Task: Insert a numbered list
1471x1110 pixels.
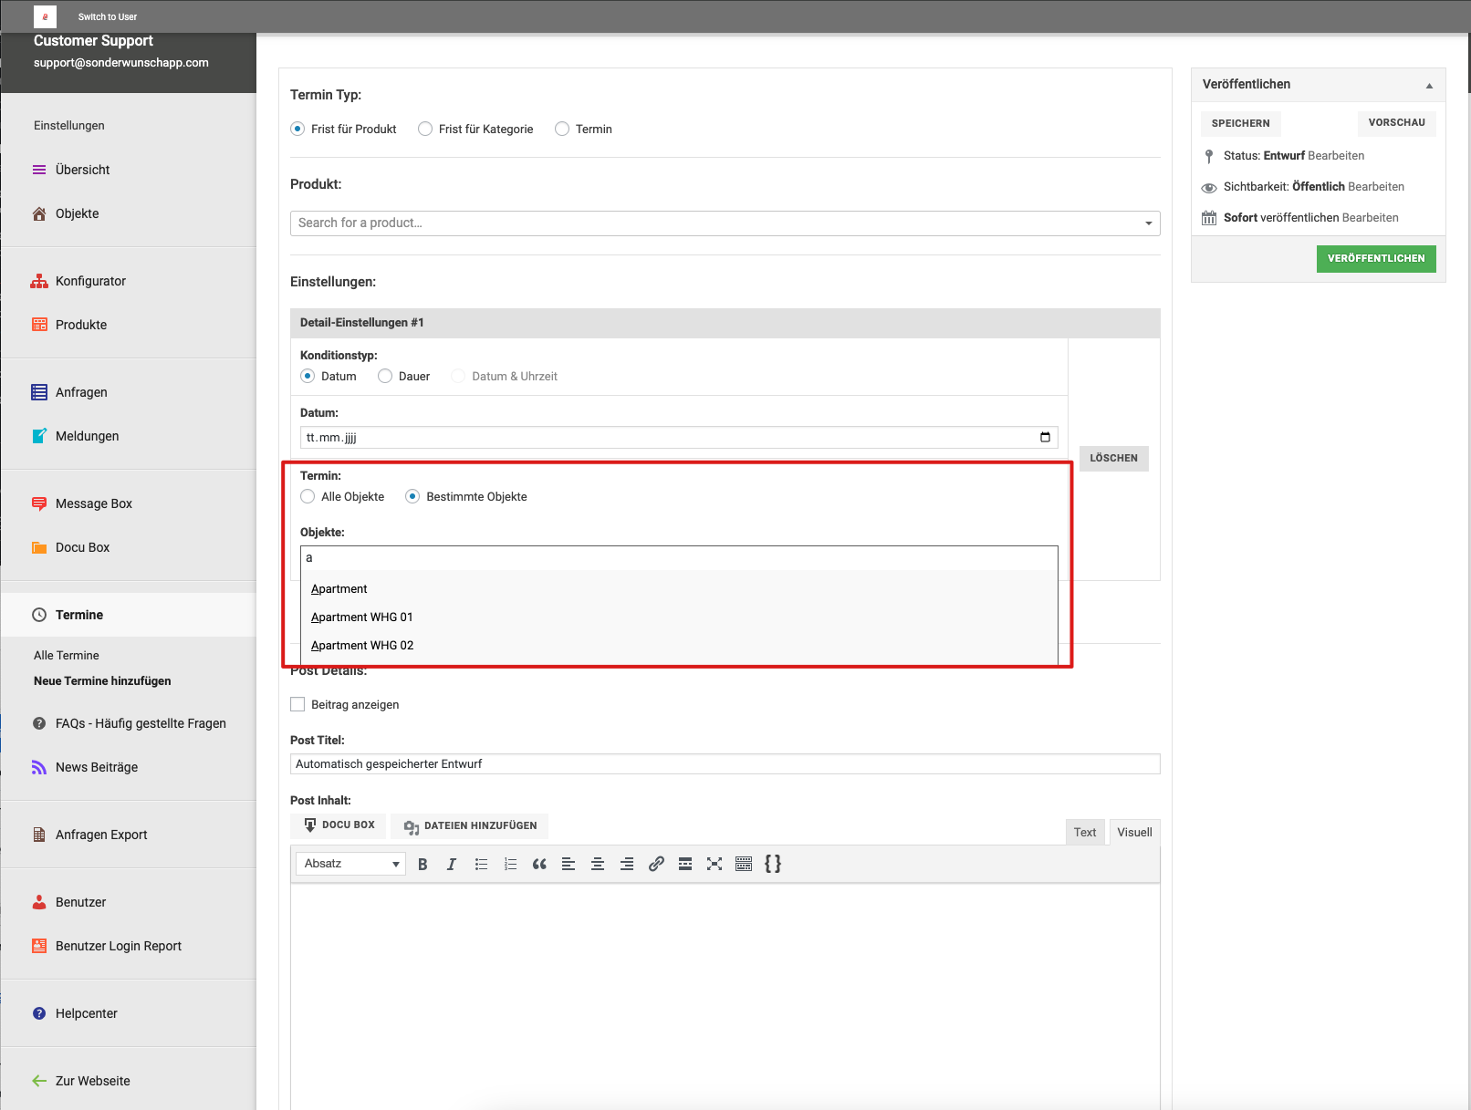Action: point(510,864)
